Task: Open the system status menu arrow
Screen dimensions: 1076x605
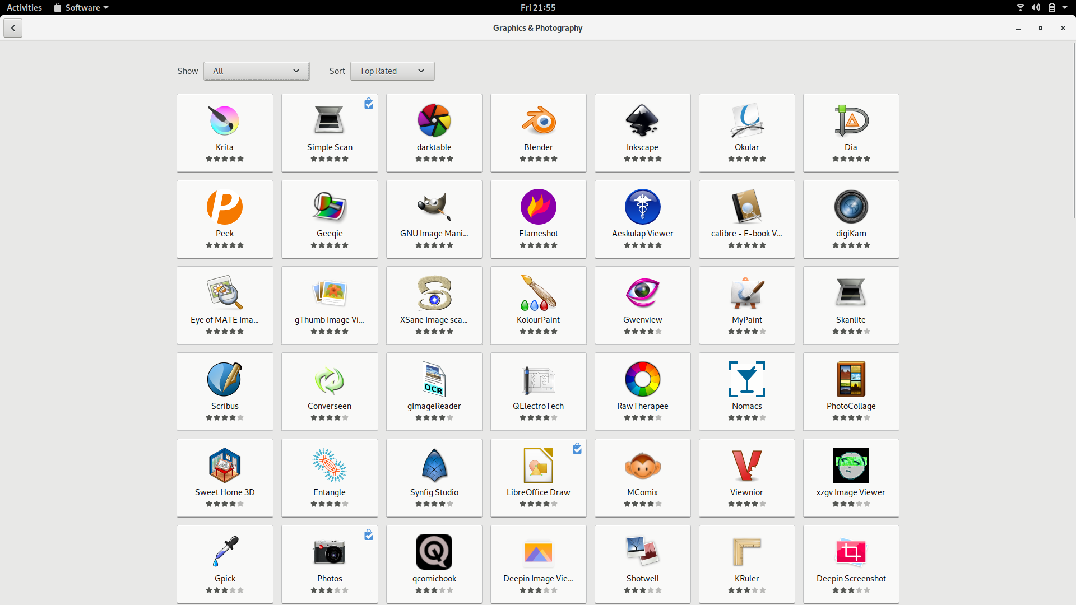Action: tap(1065, 8)
